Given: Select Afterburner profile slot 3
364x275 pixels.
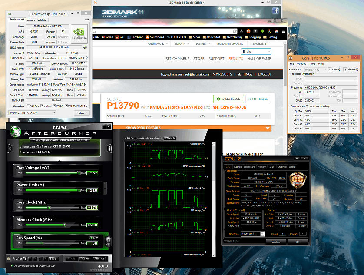Looking at the screenshot, I should point(36,259).
